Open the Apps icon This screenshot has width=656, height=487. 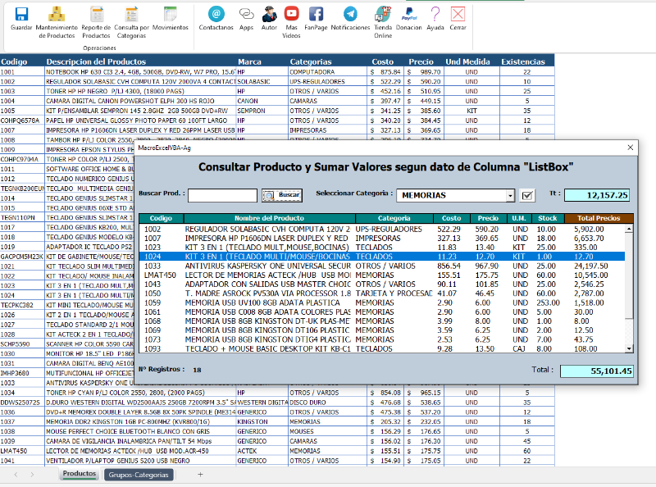coord(246,14)
